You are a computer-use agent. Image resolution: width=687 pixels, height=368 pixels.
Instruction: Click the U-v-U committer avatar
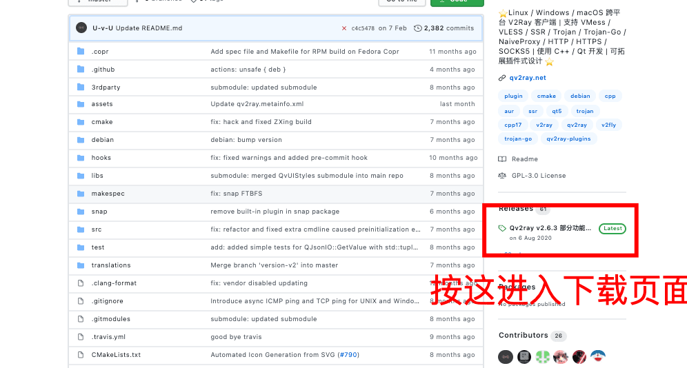pyautogui.click(x=81, y=28)
